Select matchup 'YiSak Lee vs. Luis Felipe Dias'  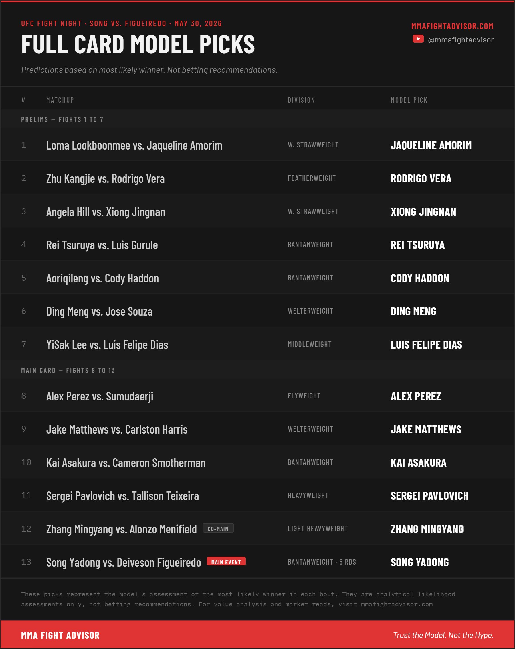click(107, 345)
